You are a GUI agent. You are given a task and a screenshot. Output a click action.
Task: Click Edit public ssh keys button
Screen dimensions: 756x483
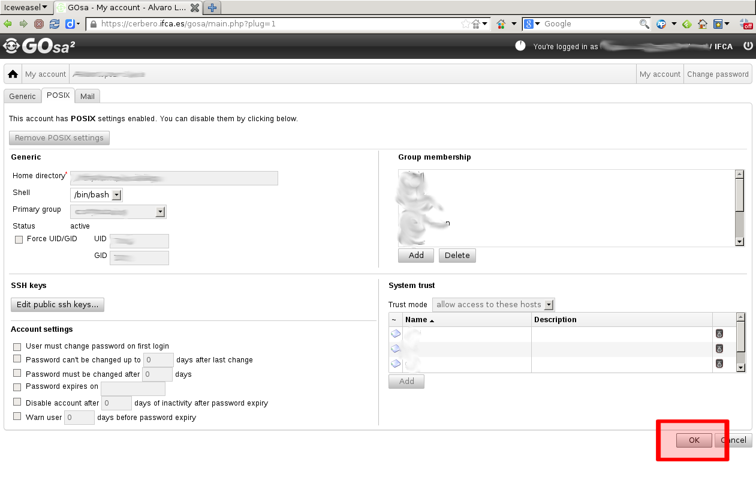point(58,305)
